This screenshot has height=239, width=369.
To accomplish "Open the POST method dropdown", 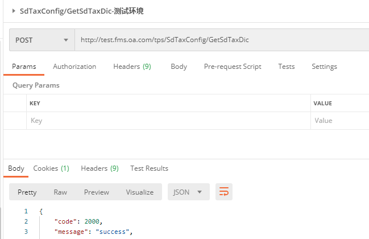I will (x=42, y=40).
